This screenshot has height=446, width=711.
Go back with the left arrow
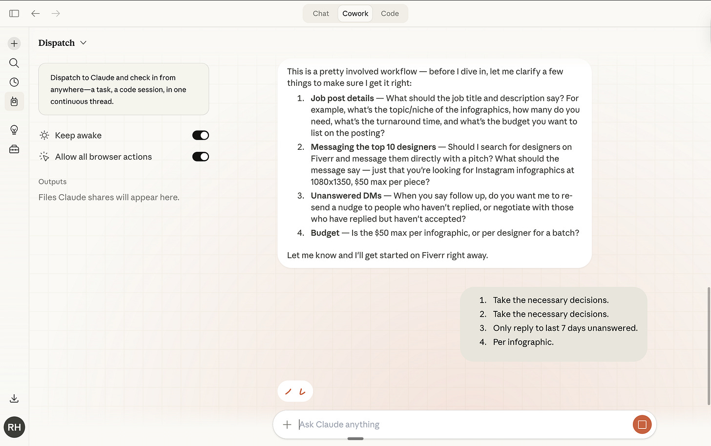click(x=36, y=14)
